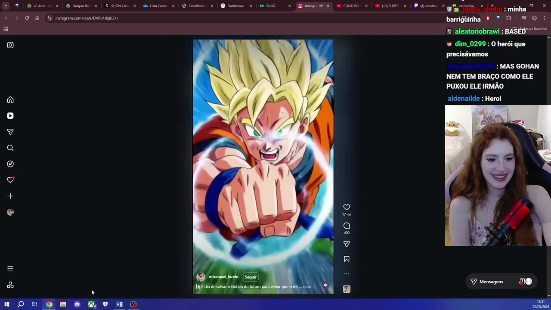
Task: Open the Reels icon in sidebar
Action: pyautogui.click(x=10, y=116)
